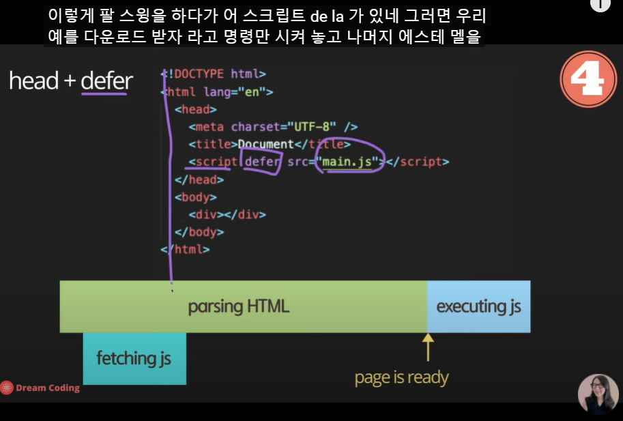The width and height of the screenshot is (623, 421).
Task: Click the boxed "defer" attribute in the script tag
Action: pos(262,162)
